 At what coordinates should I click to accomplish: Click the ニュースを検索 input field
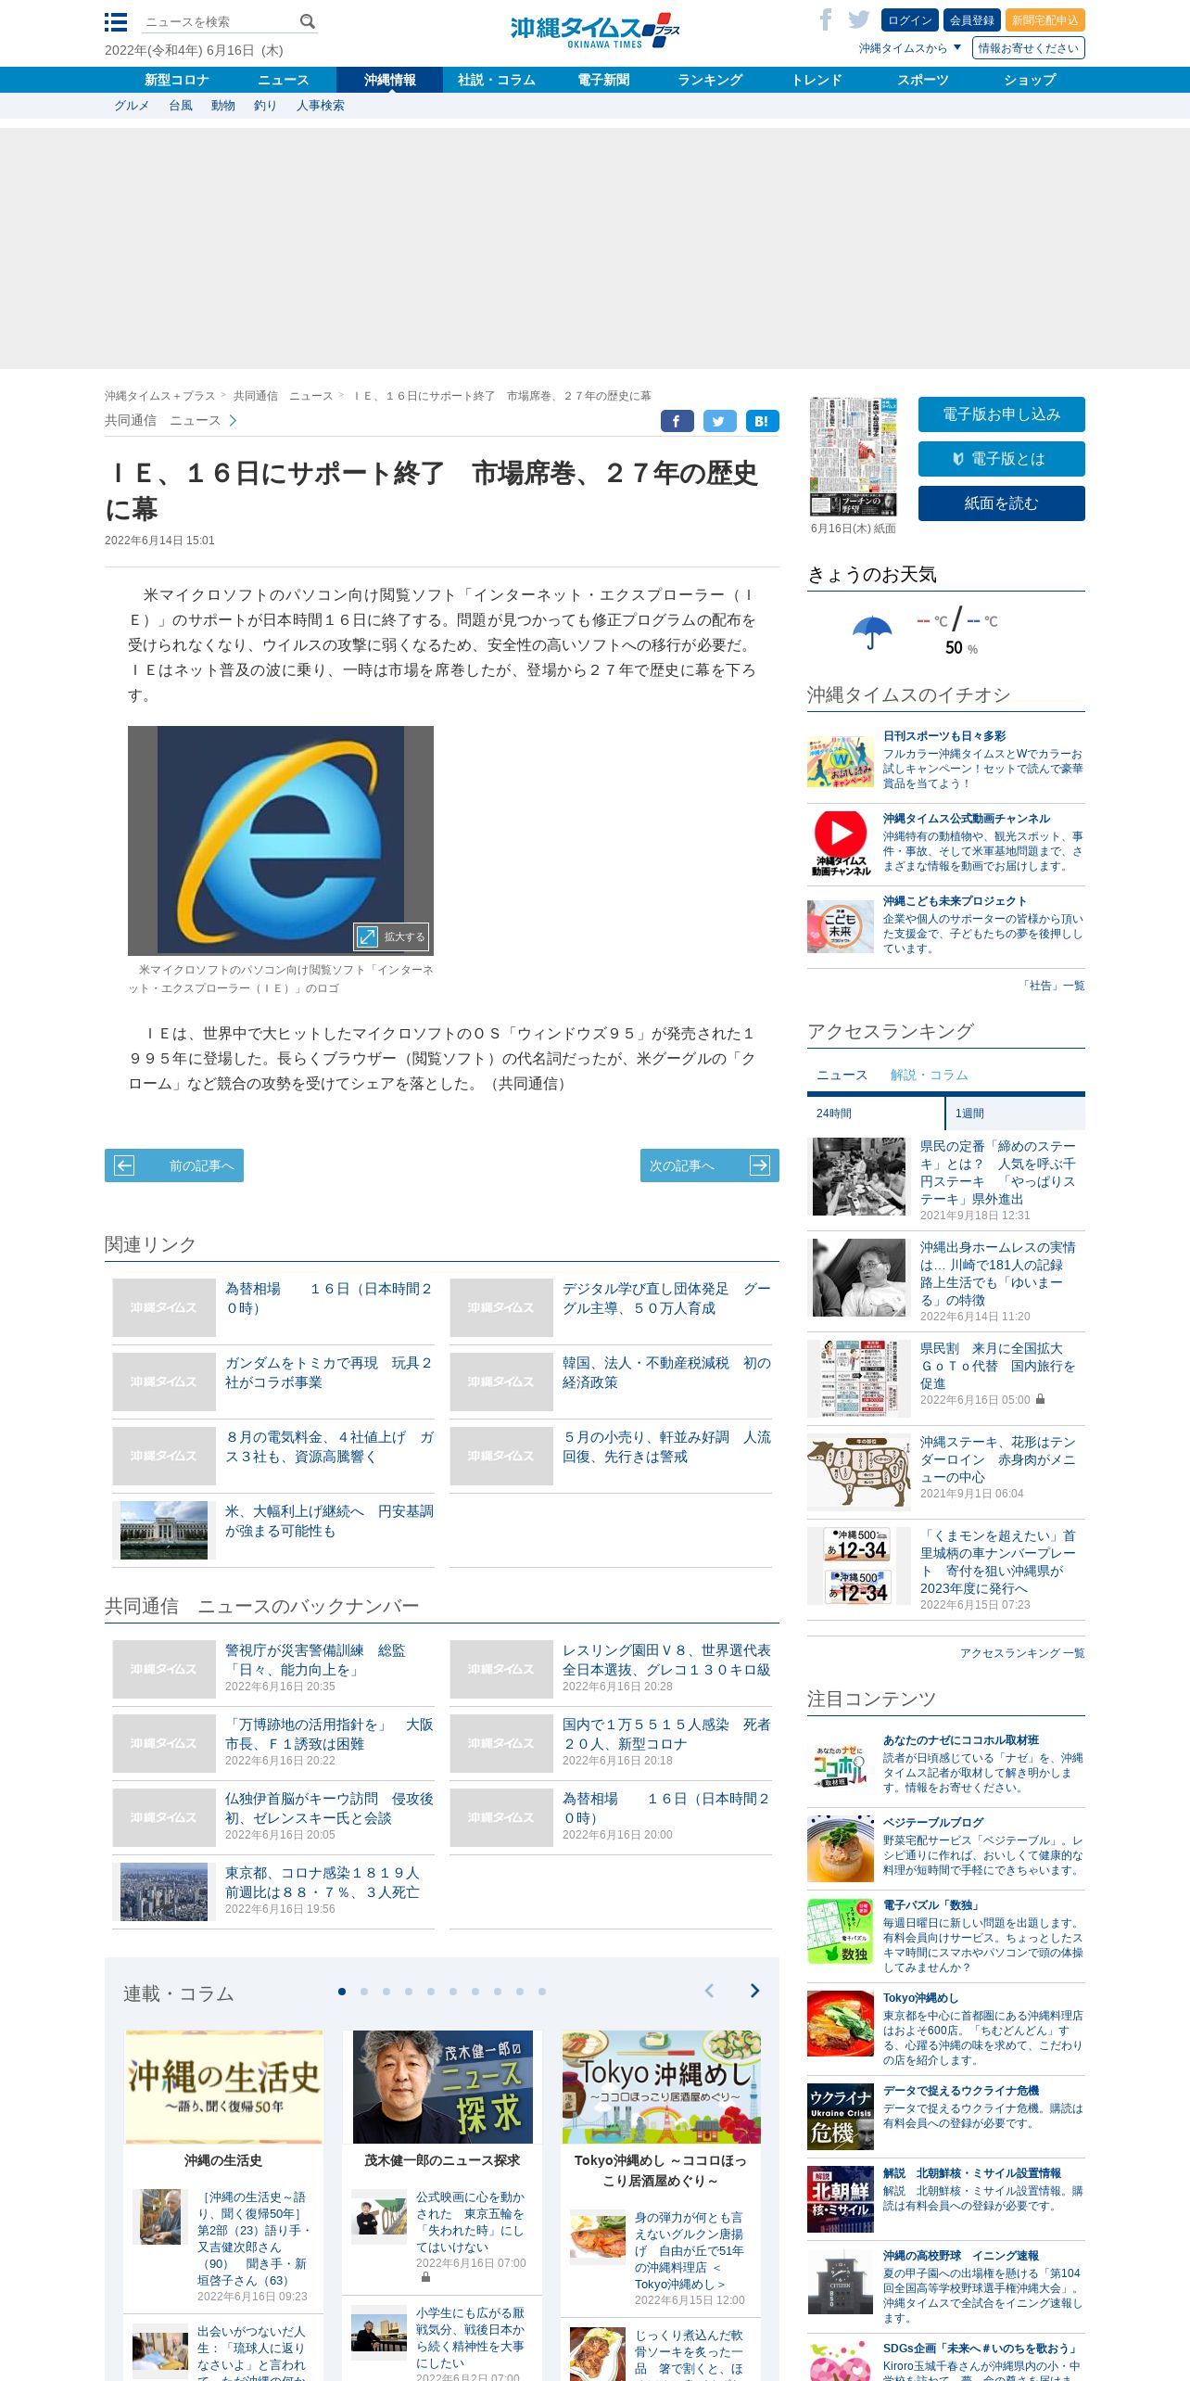tap(221, 22)
